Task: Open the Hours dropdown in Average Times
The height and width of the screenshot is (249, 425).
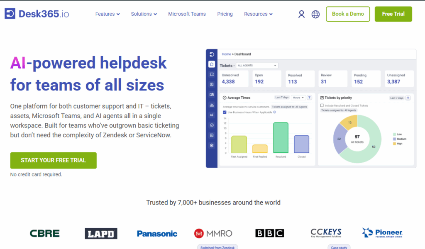Action: (x=298, y=98)
